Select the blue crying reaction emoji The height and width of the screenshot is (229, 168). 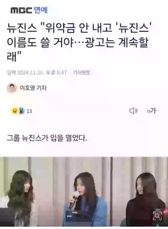point(22,111)
